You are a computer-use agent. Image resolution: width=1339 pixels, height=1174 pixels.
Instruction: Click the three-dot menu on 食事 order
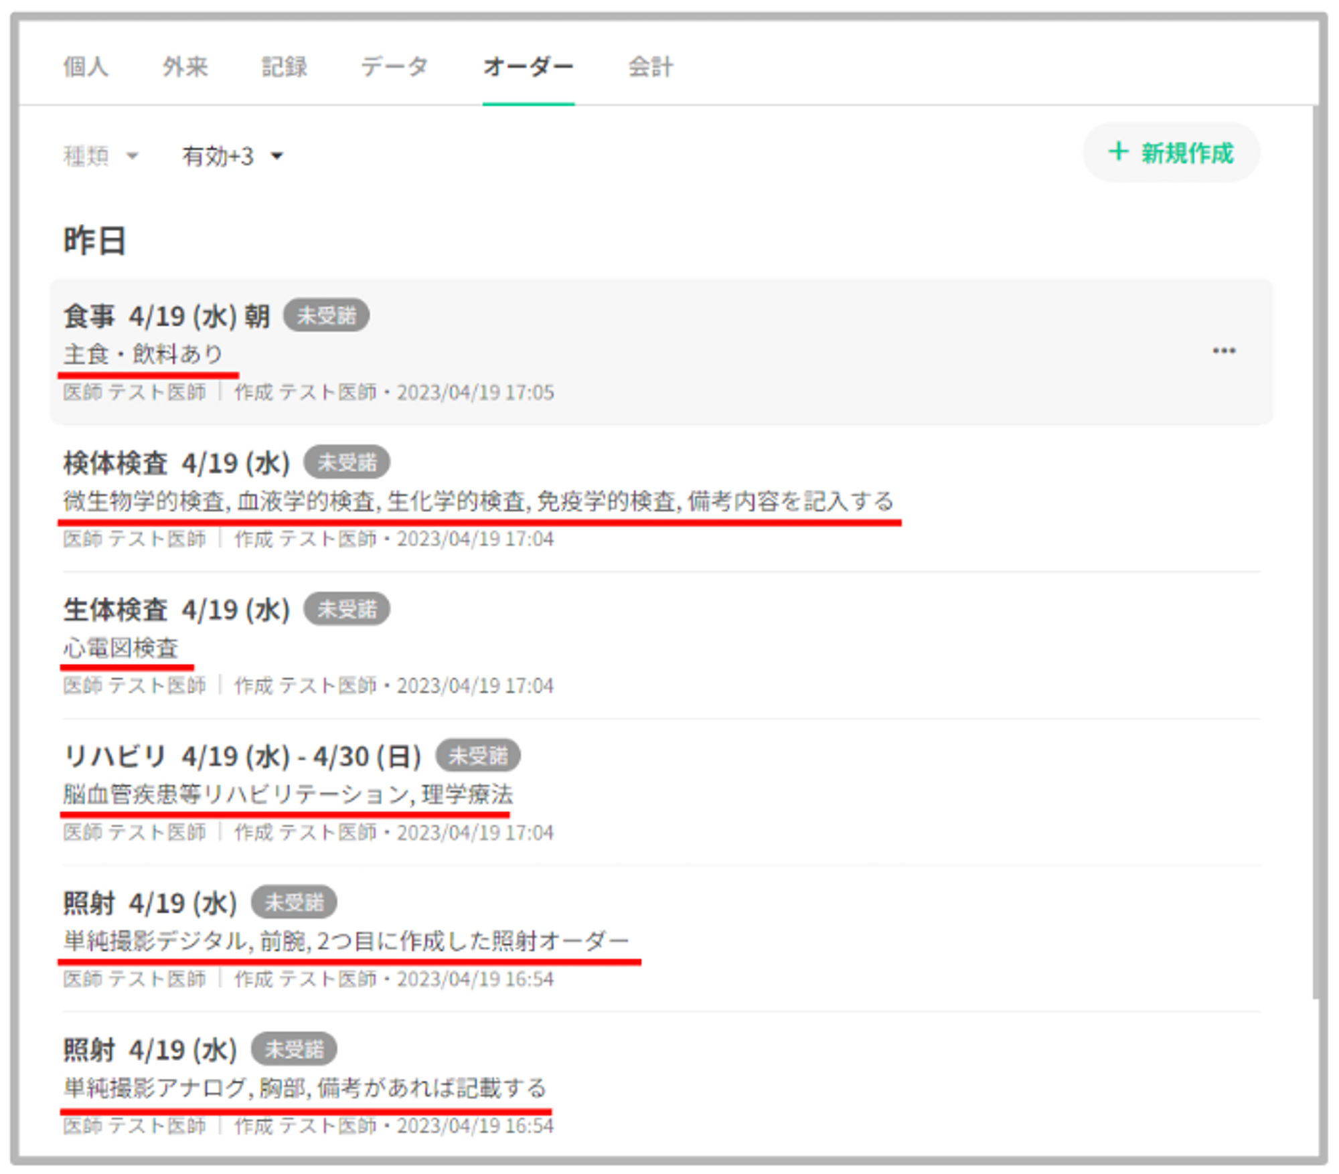[1223, 351]
